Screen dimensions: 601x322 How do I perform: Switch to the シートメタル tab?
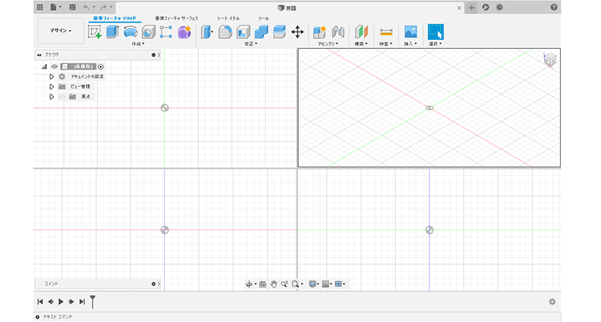point(228,18)
